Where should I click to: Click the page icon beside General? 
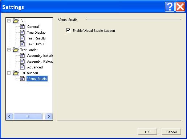click(x=22, y=26)
